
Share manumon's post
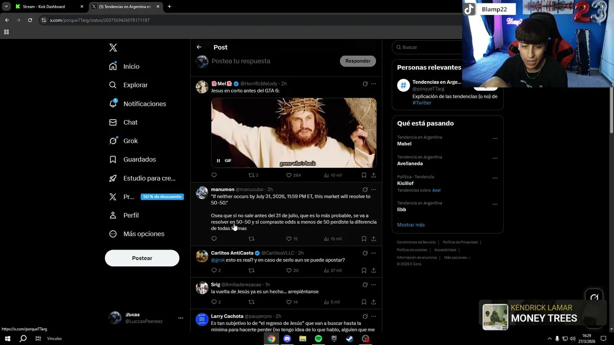click(374, 239)
